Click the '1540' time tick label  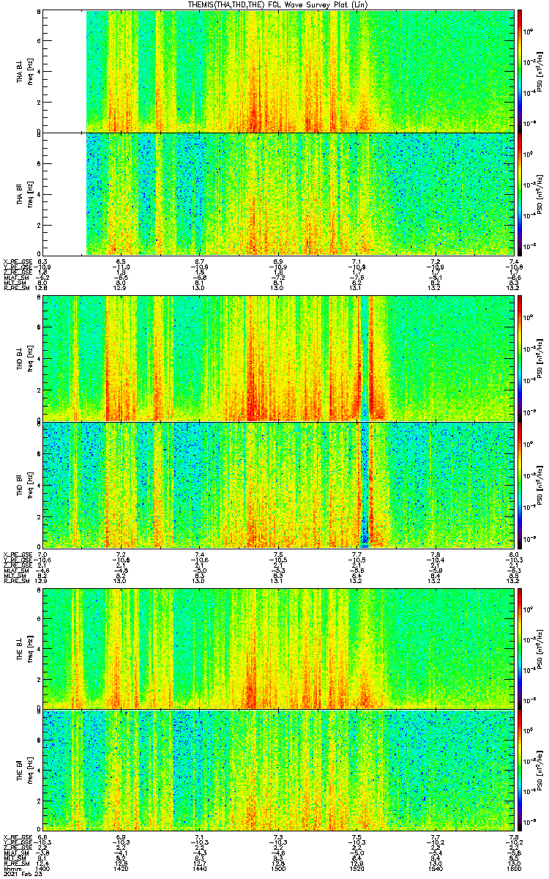[x=436, y=869]
